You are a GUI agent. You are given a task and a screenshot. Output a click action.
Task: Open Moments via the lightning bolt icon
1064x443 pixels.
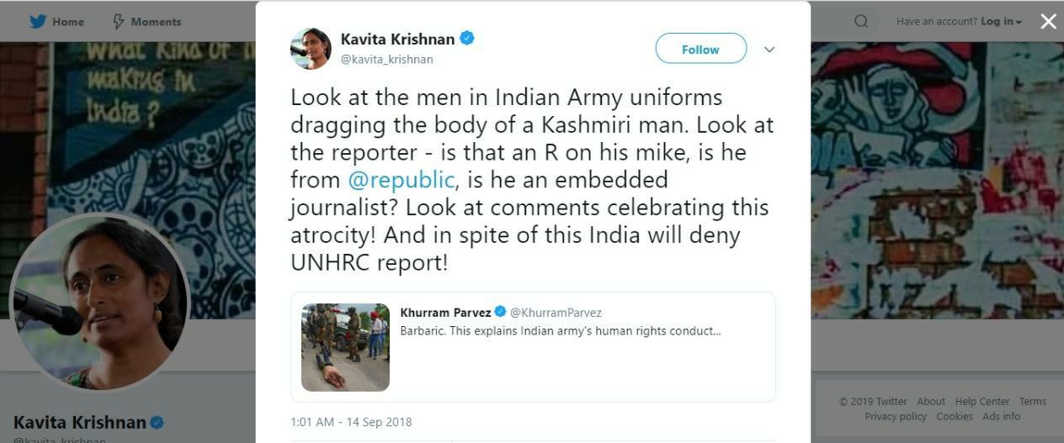pos(119,22)
